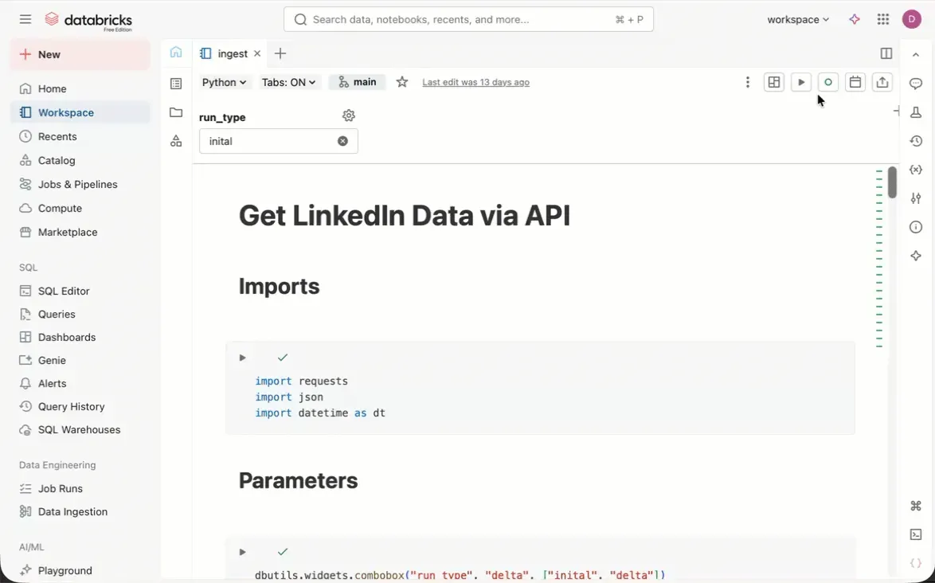Open the version history icon
Viewport: 935px width, 583px height.
tap(916, 141)
